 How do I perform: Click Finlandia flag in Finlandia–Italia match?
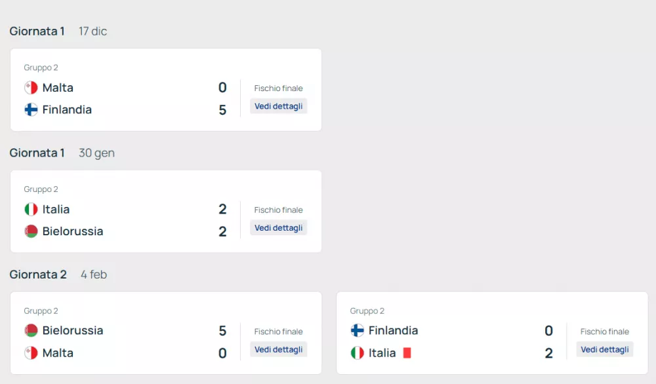pos(358,331)
